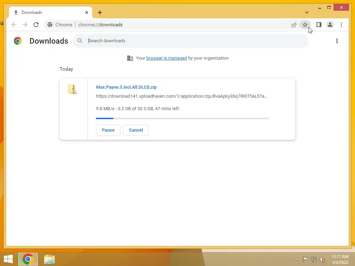Expand the tab search chevron
This screenshot has width=355, height=266.
[x=307, y=12]
